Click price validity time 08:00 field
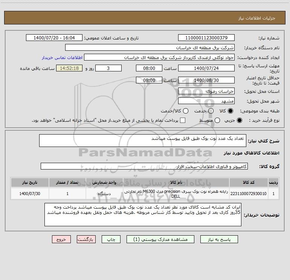This screenshot has height=280, width=290. coord(149,80)
